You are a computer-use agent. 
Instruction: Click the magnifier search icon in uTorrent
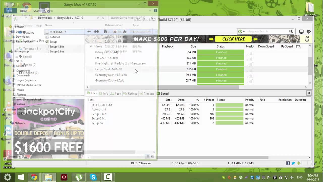tap(291, 32)
